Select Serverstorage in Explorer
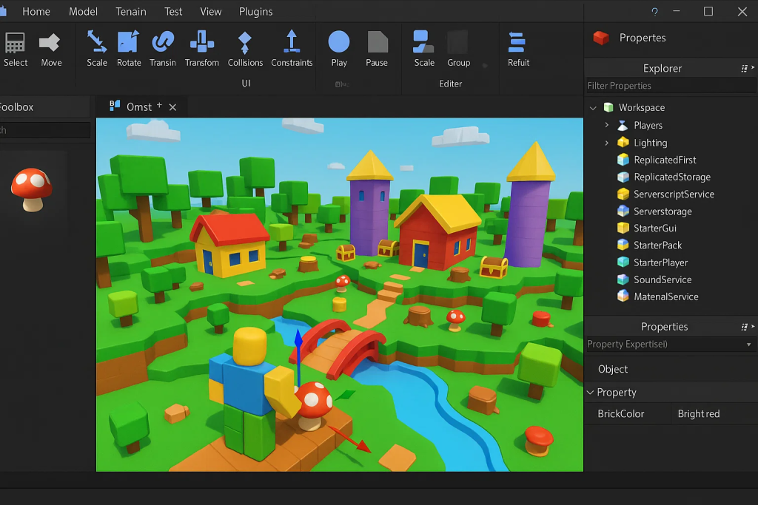Image resolution: width=758 pixels, height=505 pixels. [x=663, y=211]
